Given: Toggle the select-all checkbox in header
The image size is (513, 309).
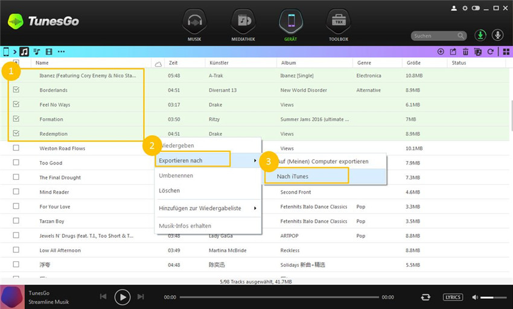Looking at the screenshot, I should pos(16,62).
